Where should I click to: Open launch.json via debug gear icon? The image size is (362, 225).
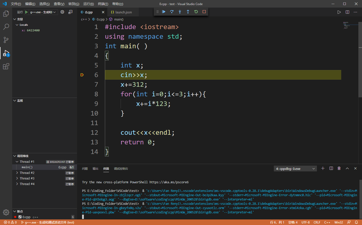(62, 12)
